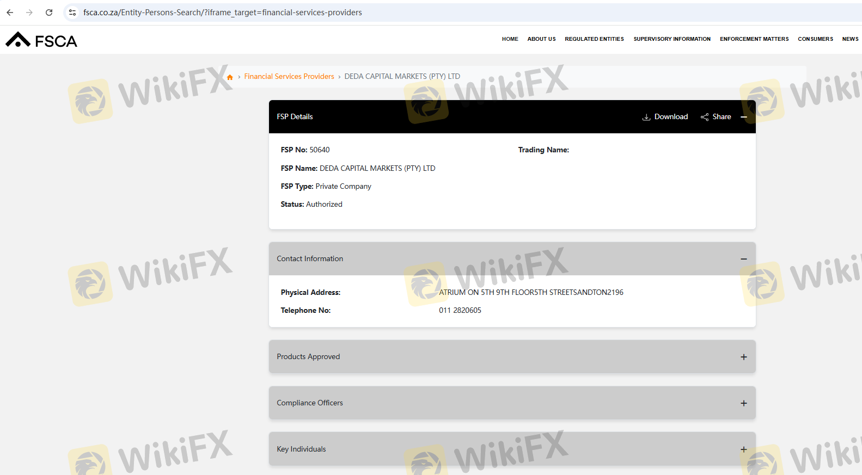The image size is (862, 475).
Task: Expand the Compliance Officers section
Action: point(744,403)
